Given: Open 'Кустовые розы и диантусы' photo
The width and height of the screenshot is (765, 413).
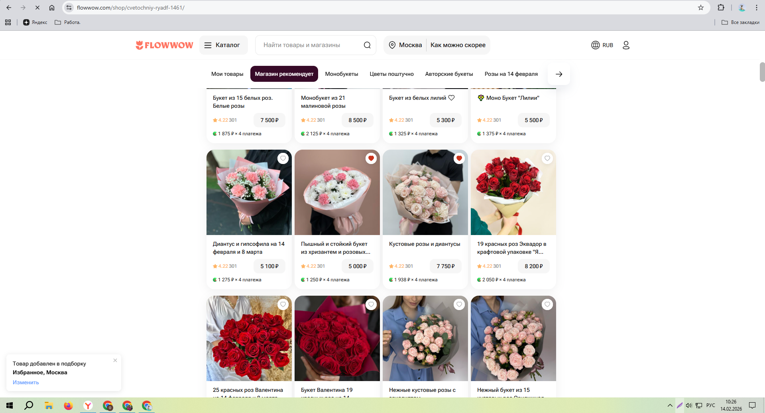Looking at the screenshot, I should point(425,192).
